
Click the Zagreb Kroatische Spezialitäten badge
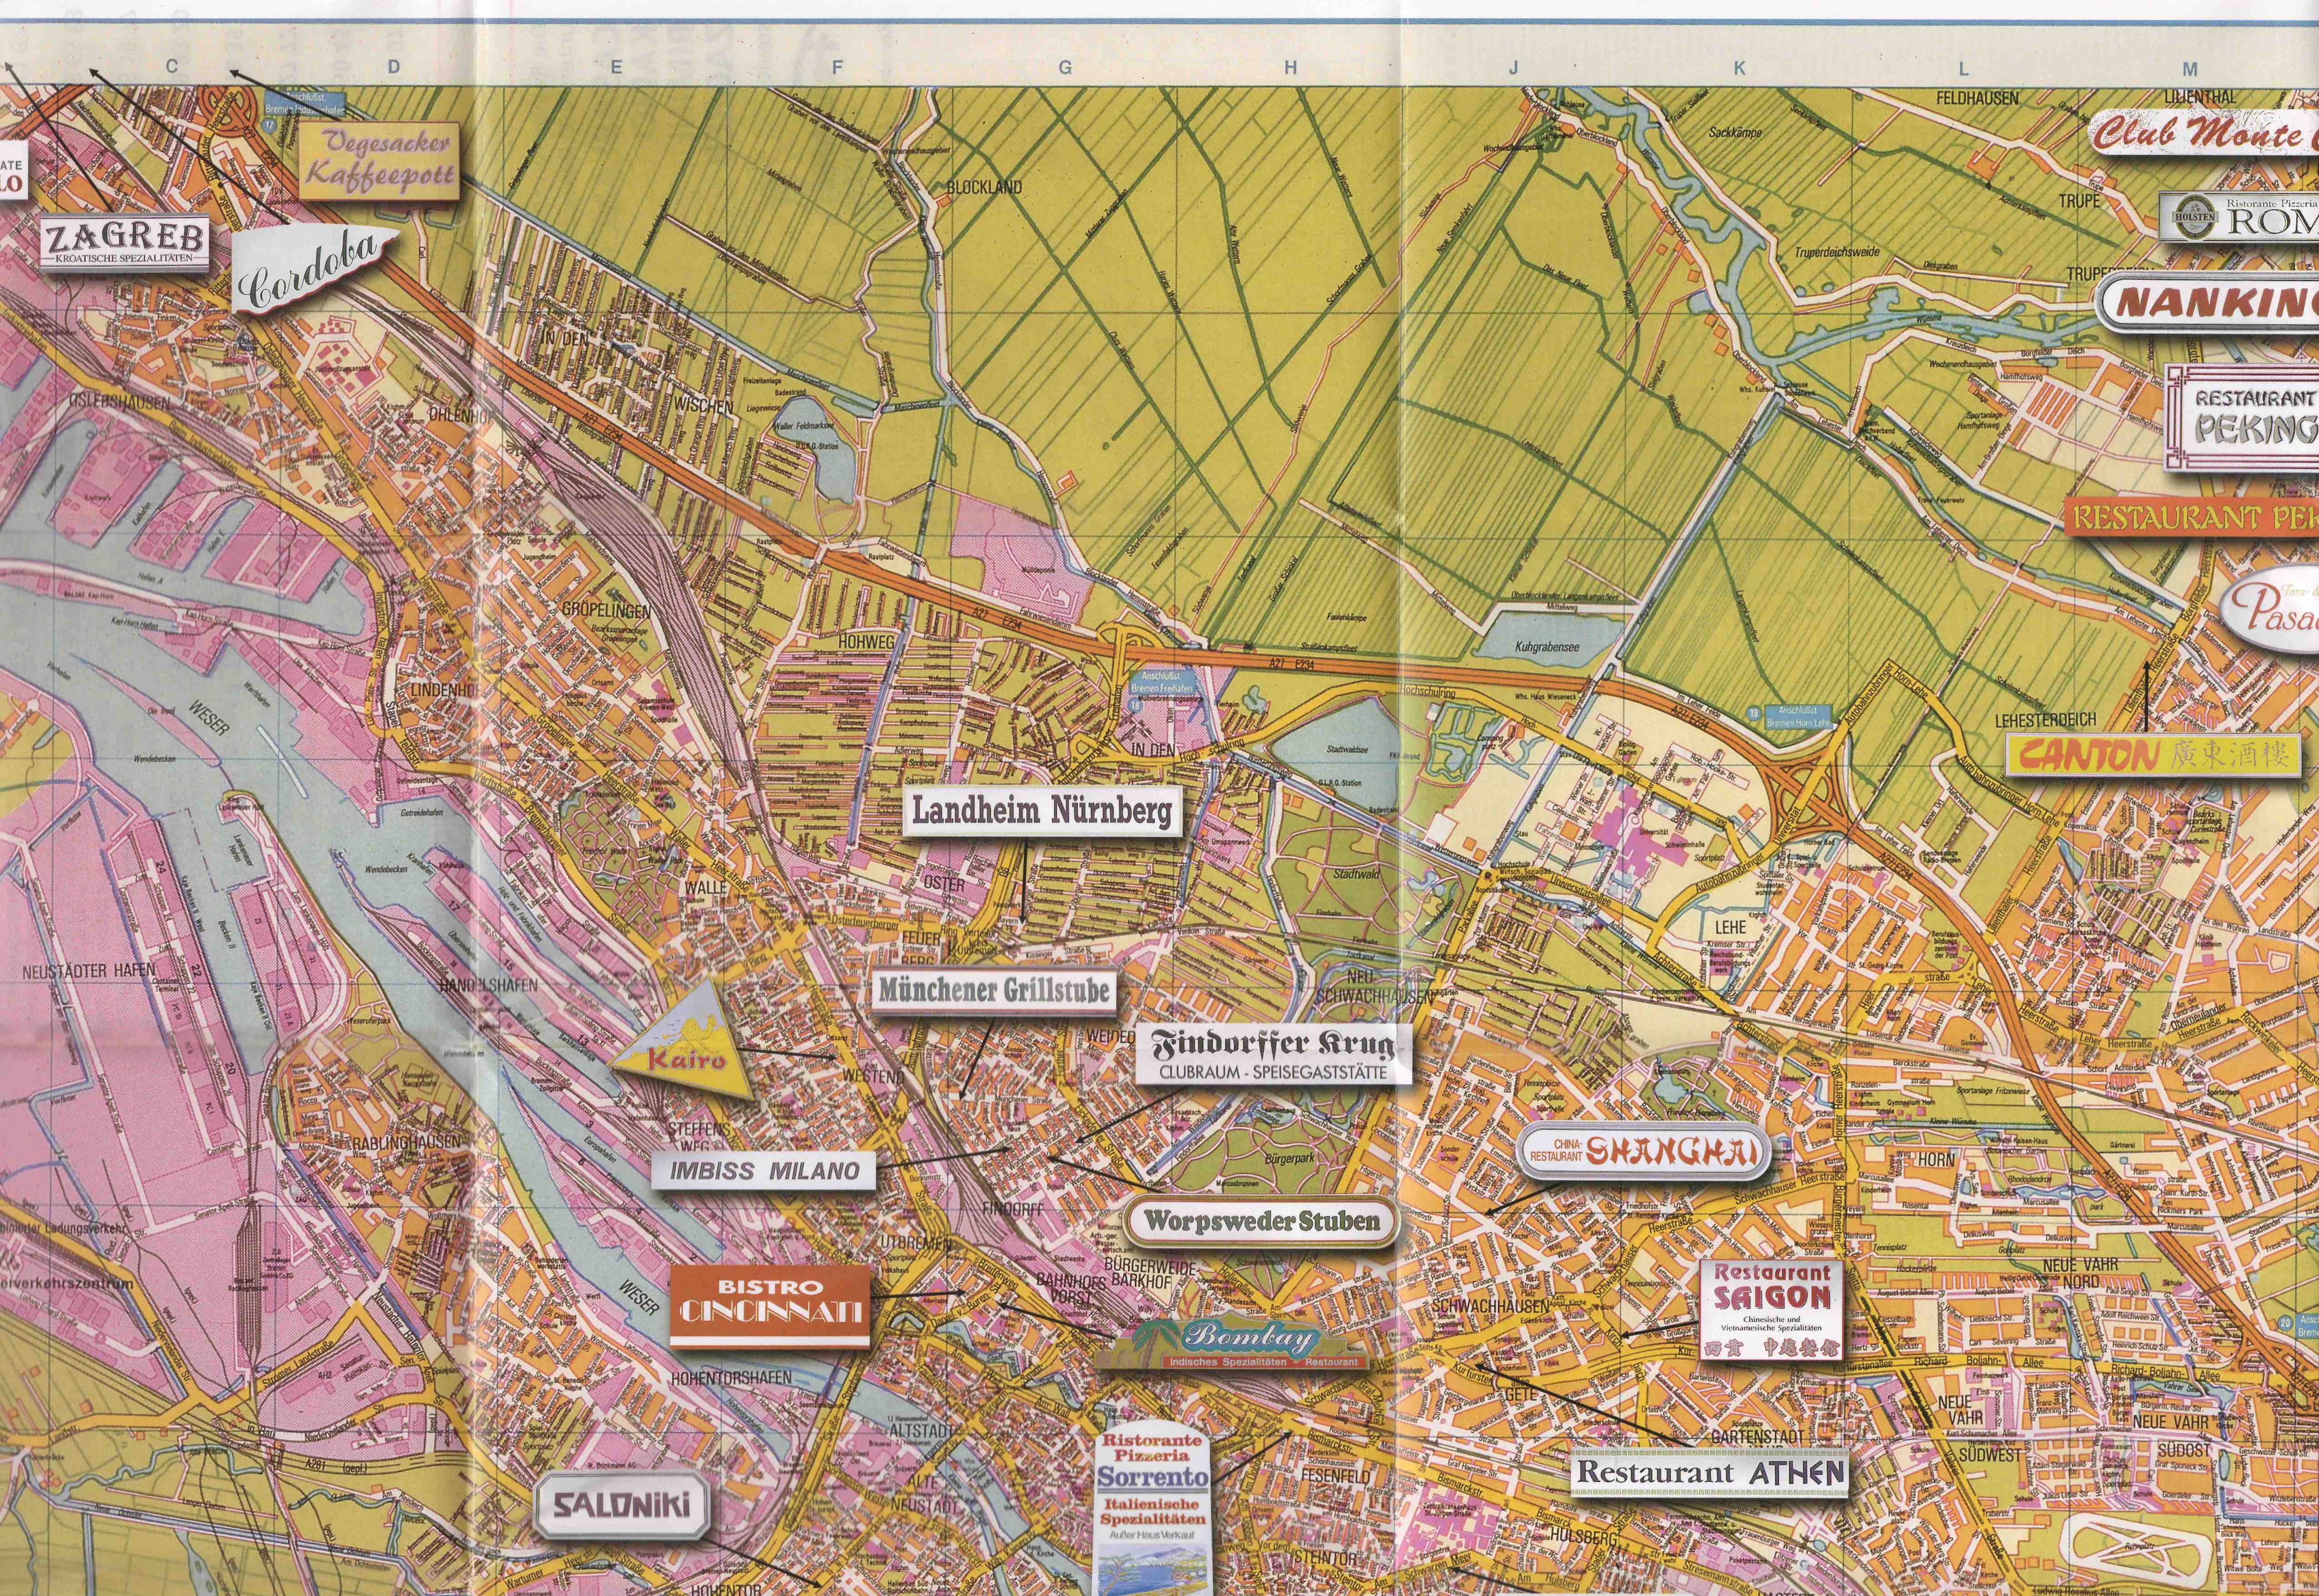125,241
